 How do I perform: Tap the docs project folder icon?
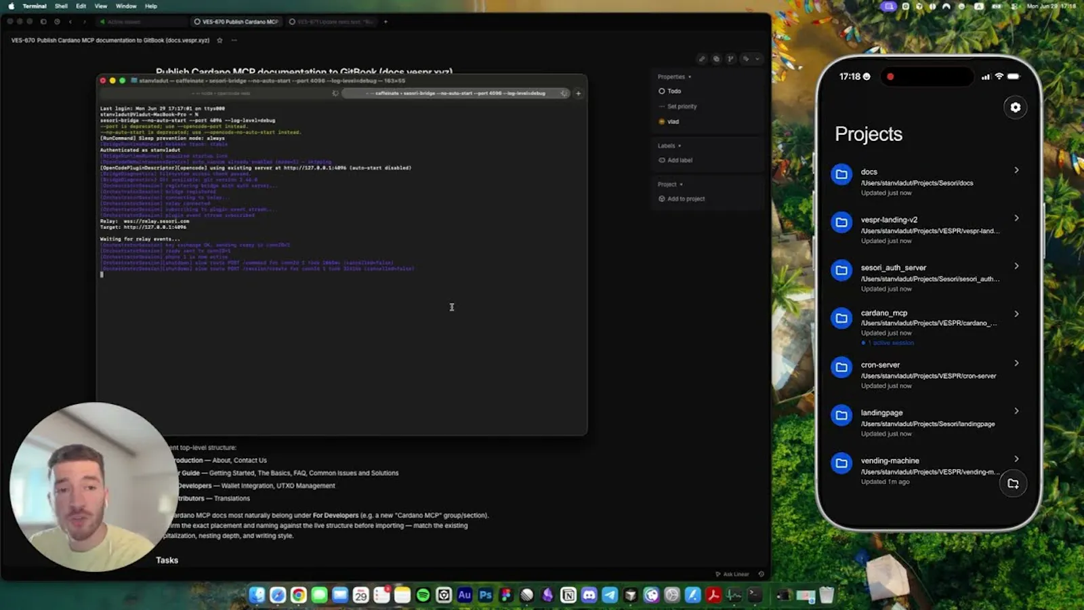tap(841, 174)
